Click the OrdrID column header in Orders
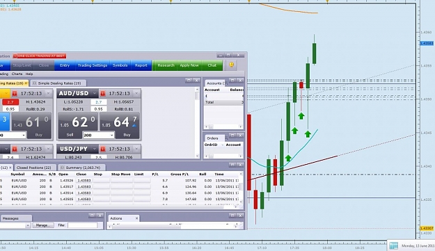The height and width of the screenshot is (251, 435). 211,145
